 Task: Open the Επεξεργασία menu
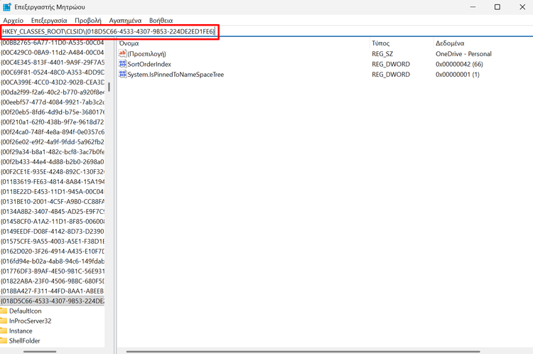[x=49, y=21]
